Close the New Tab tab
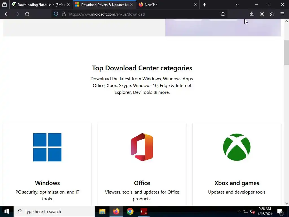 pos(195,5)
